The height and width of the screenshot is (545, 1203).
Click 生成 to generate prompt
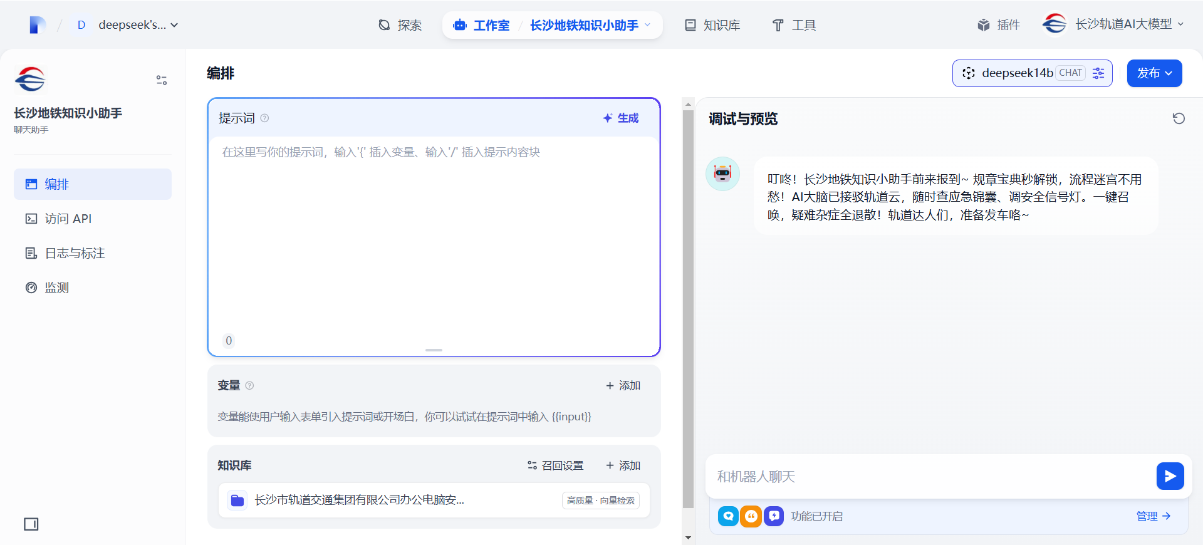click(x=621, y=118)
